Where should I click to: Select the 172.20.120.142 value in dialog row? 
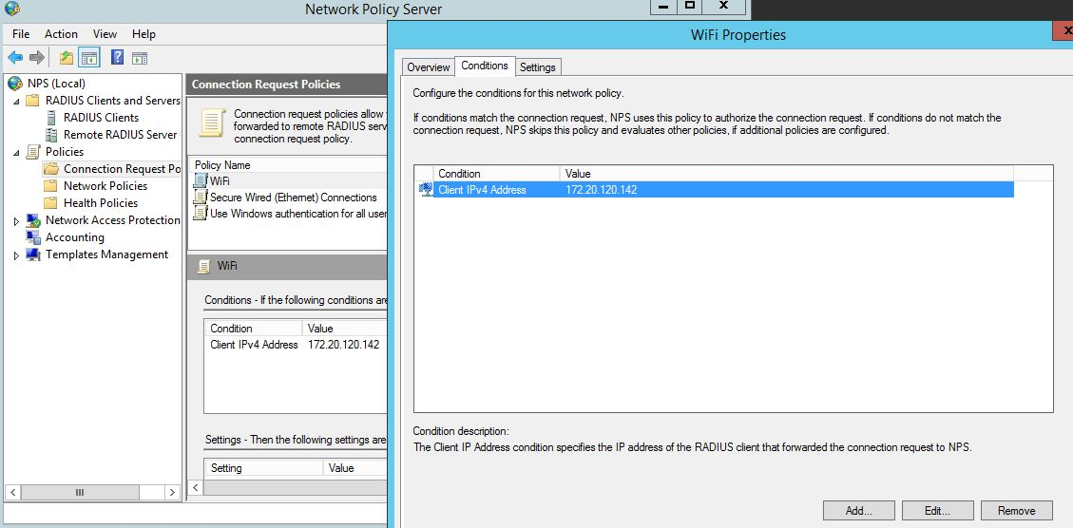[602, 190]
